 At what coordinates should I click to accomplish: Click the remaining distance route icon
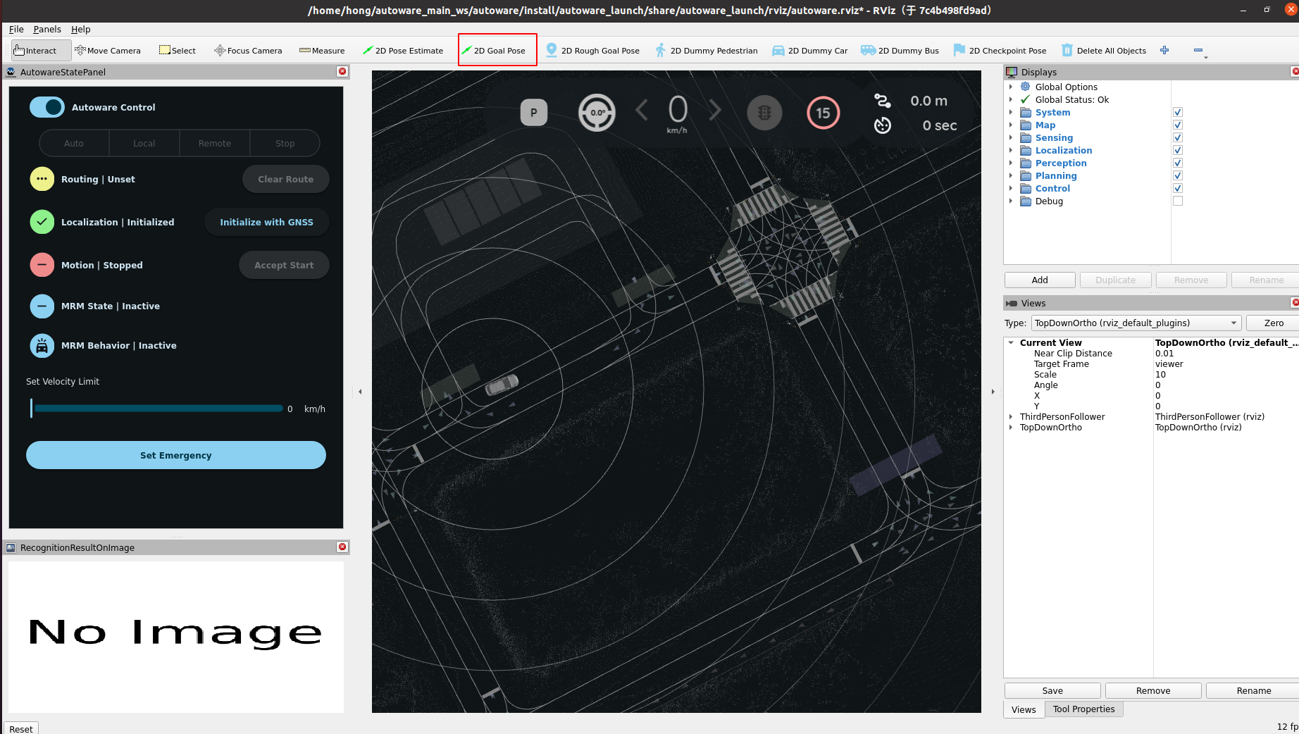coord(883,101)
